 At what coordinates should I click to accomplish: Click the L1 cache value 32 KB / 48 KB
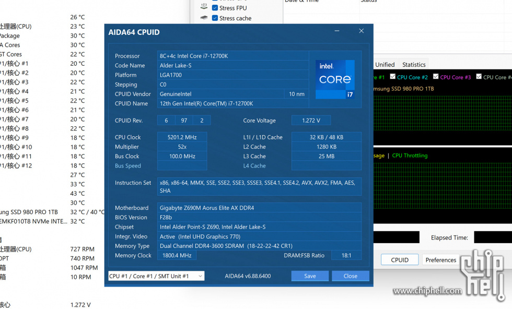327,137
